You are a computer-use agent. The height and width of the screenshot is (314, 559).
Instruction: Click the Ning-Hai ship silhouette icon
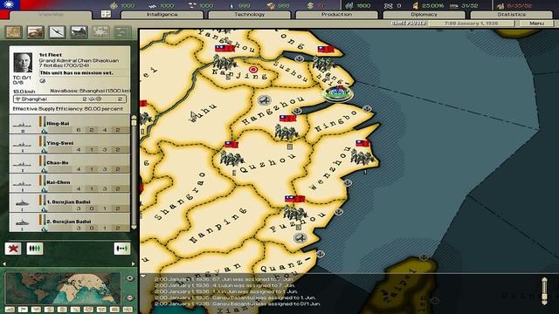click(x=23, y=125)
